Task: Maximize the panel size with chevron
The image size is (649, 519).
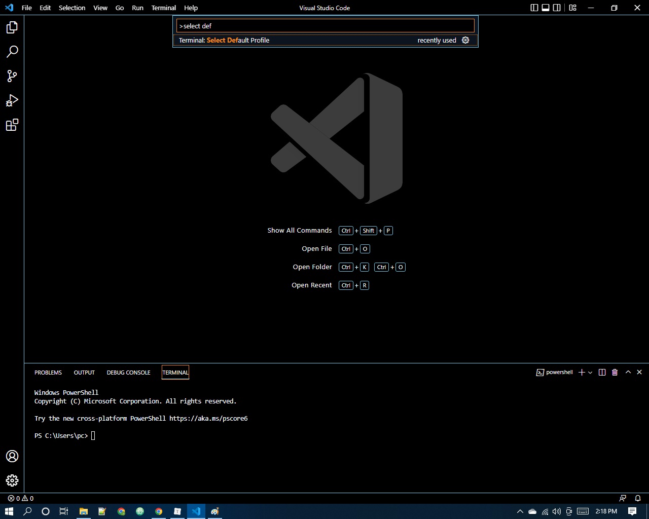Action: point(628,372)
